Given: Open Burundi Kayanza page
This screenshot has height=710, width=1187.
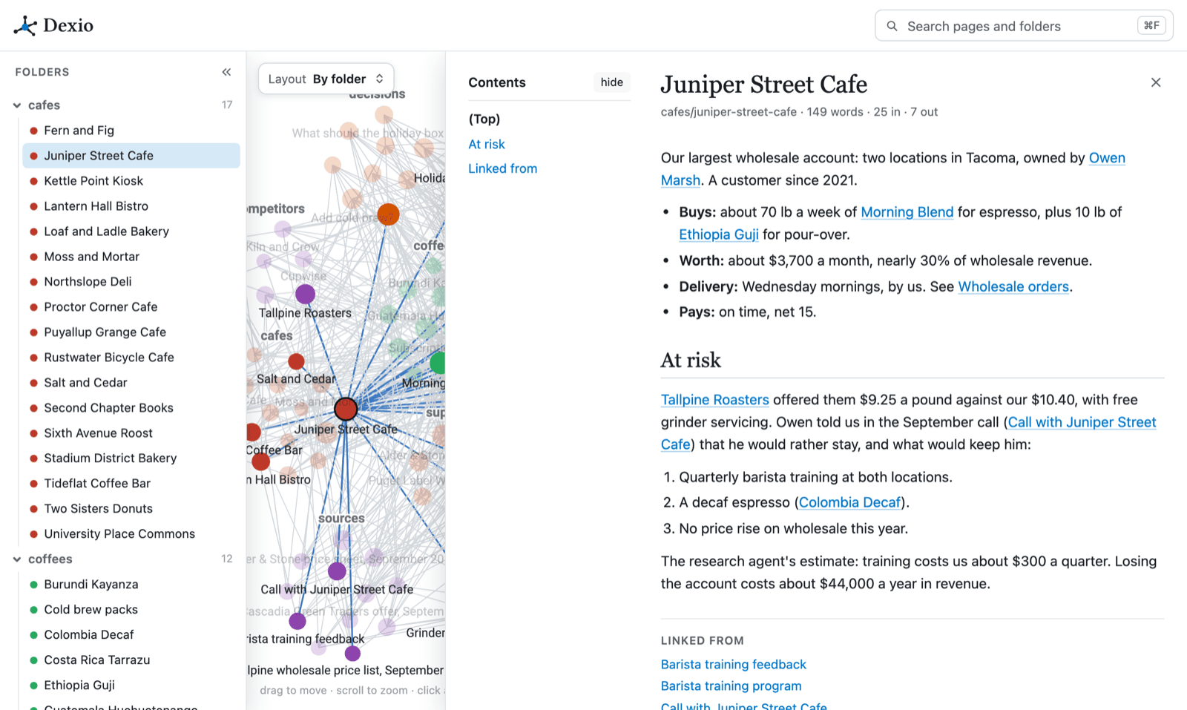Looking at the screenshot, I should pos(131,585).
